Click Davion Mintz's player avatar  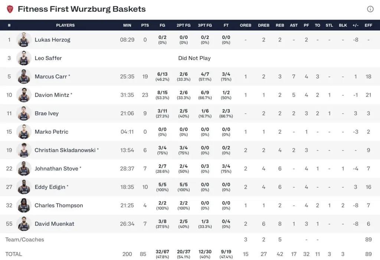24,95
